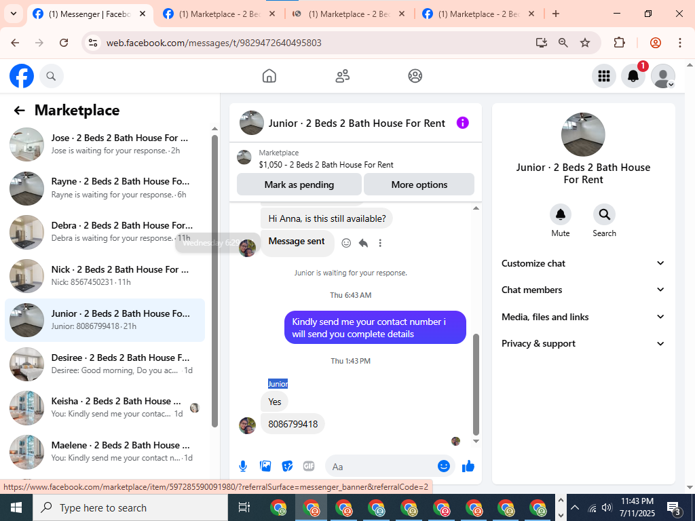Switch to the third Marketplace browser tab
The width and height of the screenshot is (695, 521).
[349, 14]
